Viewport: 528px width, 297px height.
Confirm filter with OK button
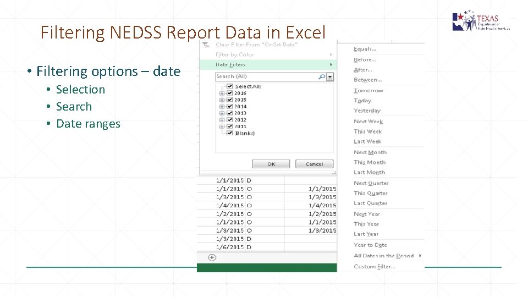point(271,164)
